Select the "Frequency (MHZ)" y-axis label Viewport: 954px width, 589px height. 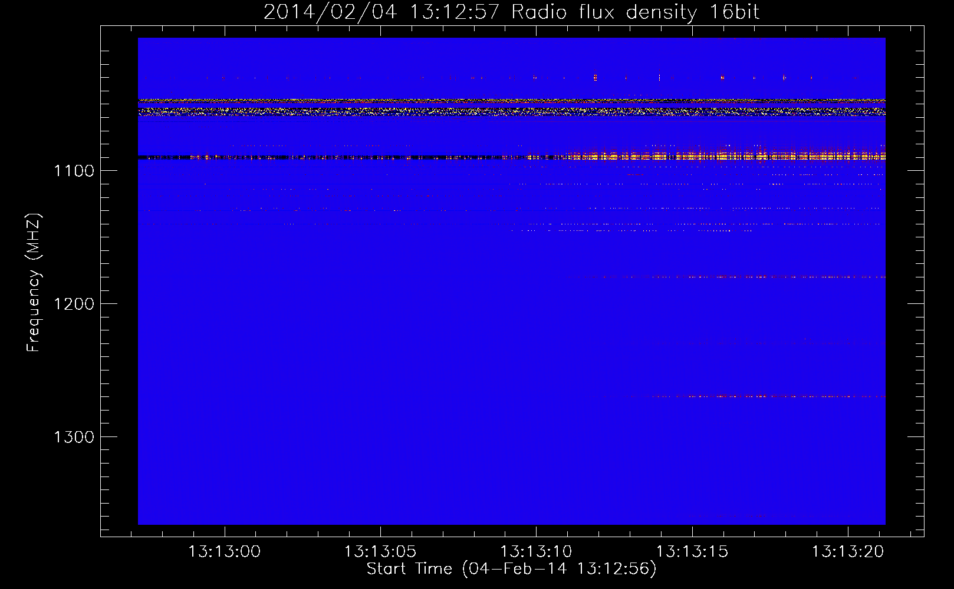34,283
